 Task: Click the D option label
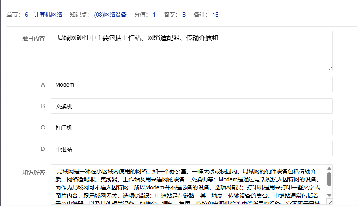click(x=43, y=149)
